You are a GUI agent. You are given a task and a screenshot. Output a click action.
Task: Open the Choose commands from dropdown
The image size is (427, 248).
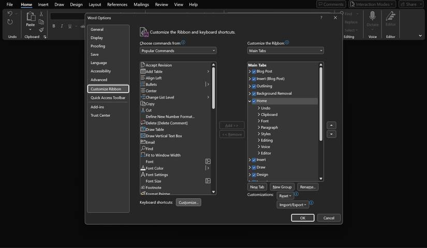178,51
